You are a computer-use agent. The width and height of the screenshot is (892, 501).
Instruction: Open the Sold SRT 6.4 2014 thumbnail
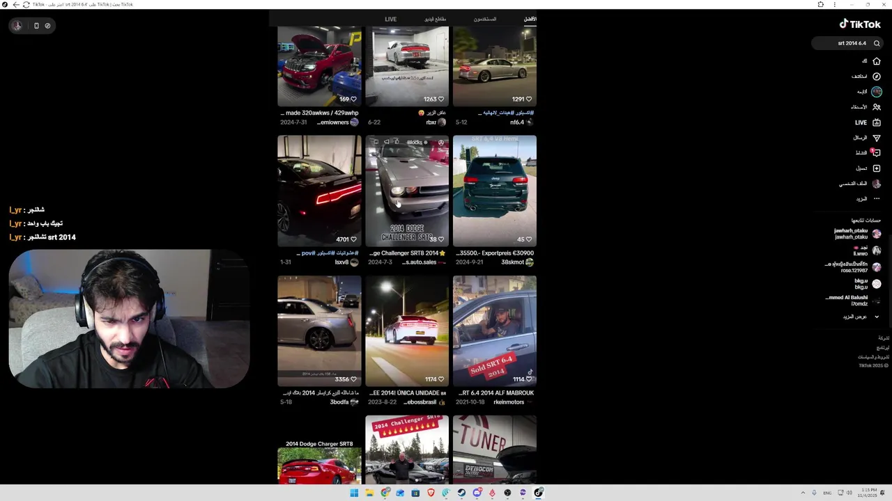[x=495, y=331]
